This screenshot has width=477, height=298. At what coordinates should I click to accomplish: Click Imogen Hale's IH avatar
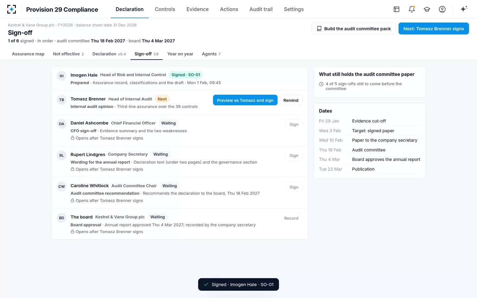click(x=62, y=76)
